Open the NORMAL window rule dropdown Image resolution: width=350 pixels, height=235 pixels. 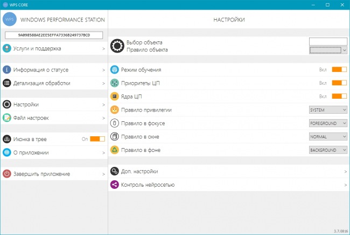[x=328, y=136]
